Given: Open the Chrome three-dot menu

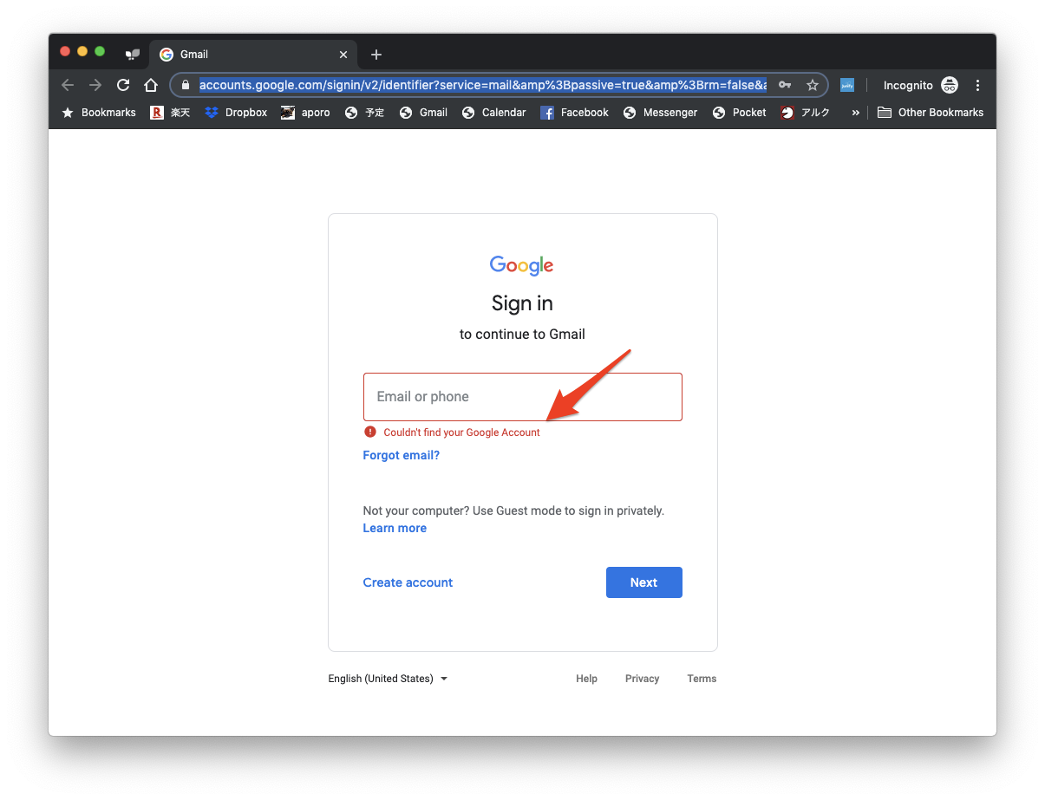Looking at the screenshot, I should (x=978, y=85).
